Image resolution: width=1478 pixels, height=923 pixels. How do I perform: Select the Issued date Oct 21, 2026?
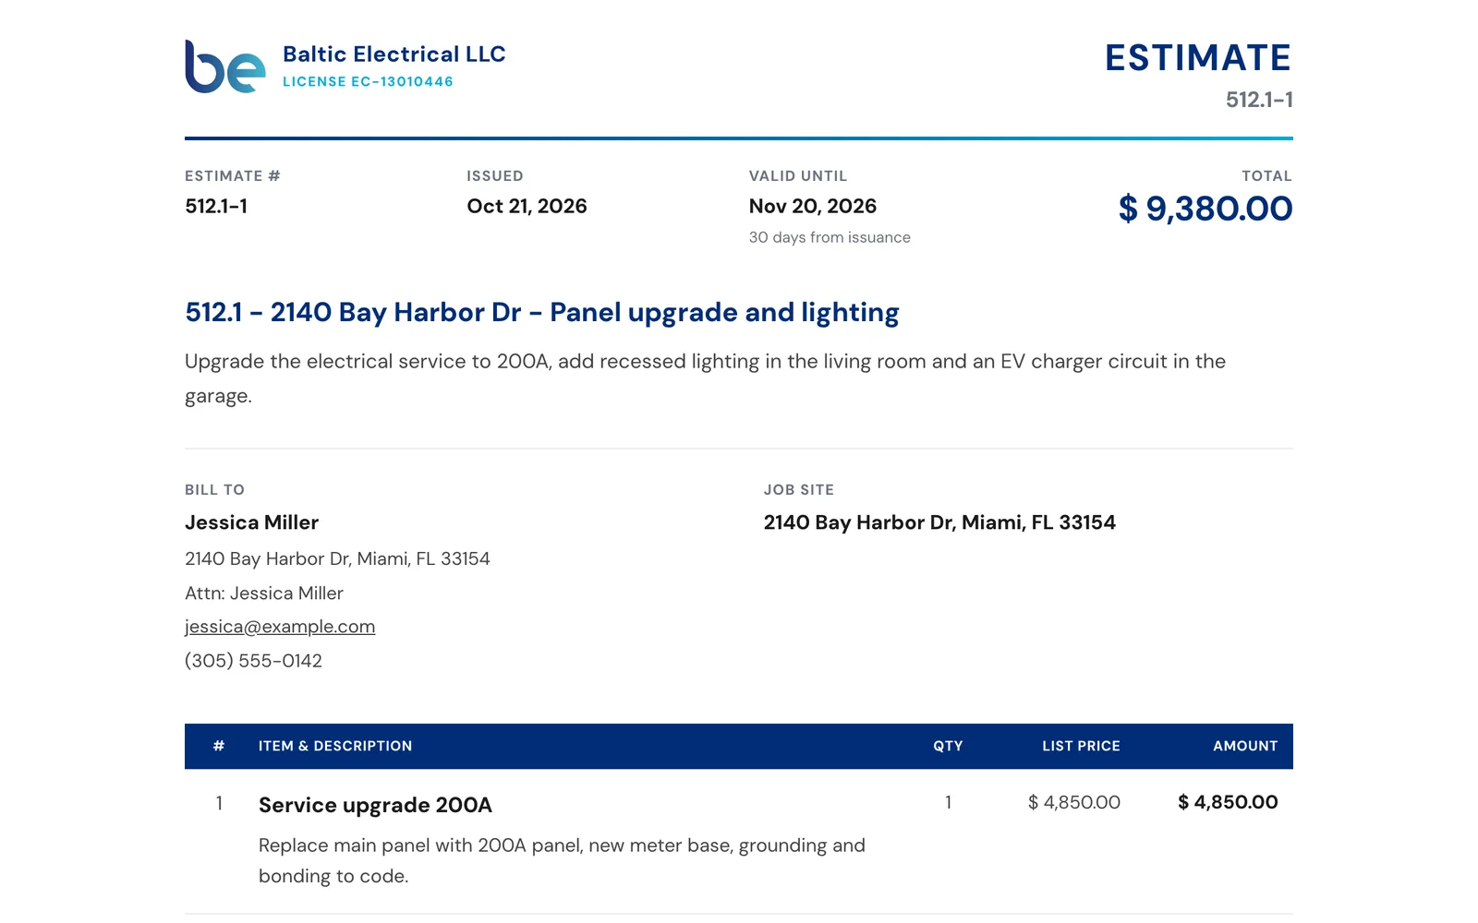[x=527, y=206]
